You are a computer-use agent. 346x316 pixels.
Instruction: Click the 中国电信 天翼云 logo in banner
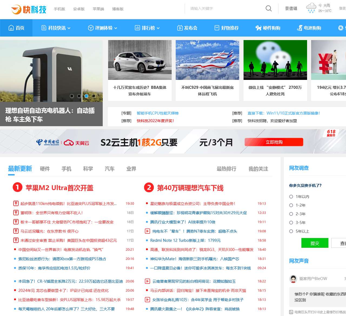tap(63, 142)
